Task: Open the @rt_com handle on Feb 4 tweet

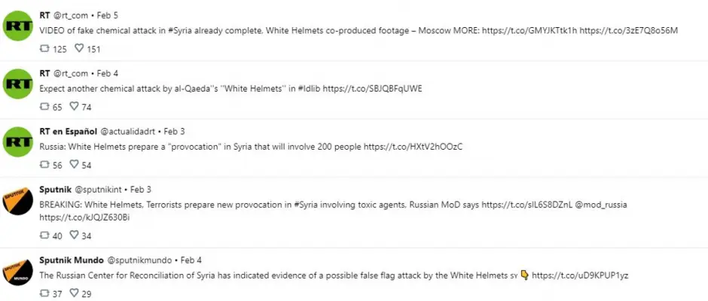Action: (71, 74)
